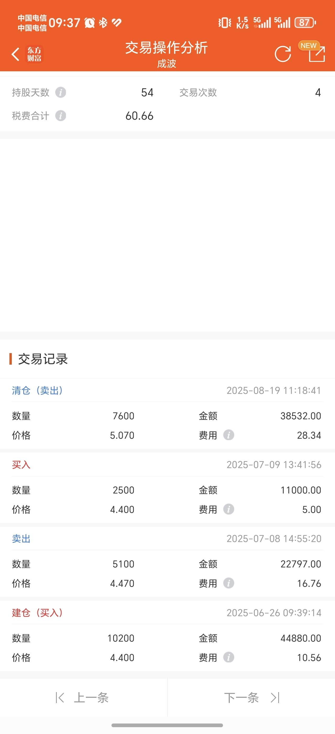Refresh the trade analysis page
The width and height of the screenshot is (335, 734).
click(x=283, y=54)
